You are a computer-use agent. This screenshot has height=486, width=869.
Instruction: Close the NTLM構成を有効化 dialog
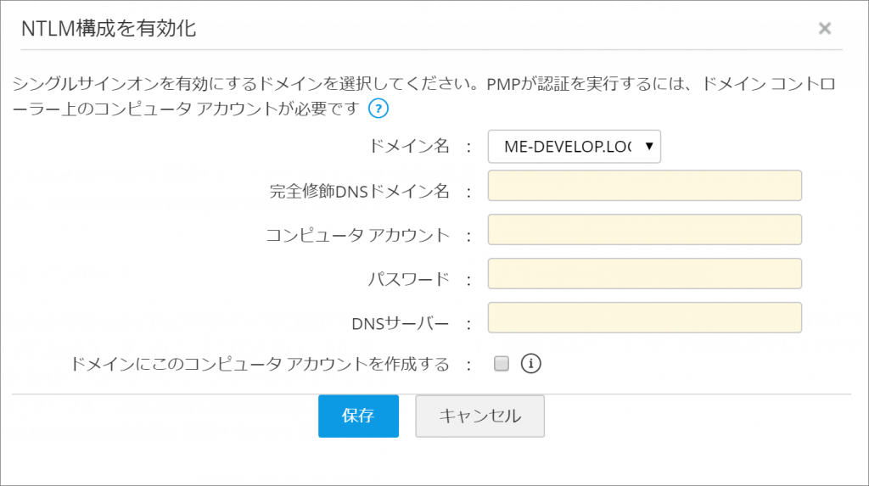click(824, 29)
